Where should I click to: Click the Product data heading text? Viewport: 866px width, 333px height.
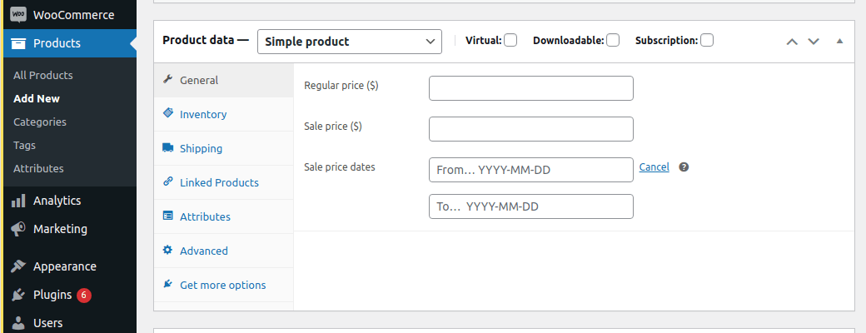(206, 40)
